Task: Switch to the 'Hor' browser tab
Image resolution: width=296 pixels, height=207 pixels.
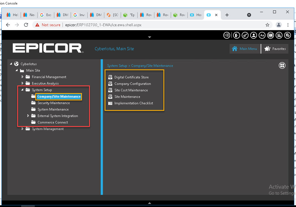Action: point(196,15)
